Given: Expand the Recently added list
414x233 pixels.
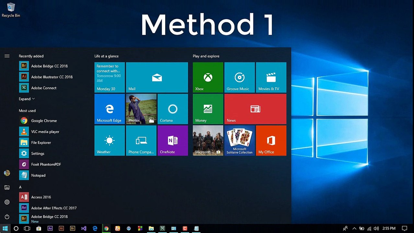Looking at the screenshot, I should tap(27, 99).
